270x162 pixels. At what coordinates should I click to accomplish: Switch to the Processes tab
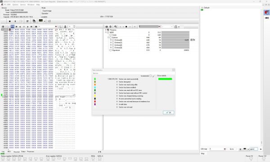pos(31,152)
